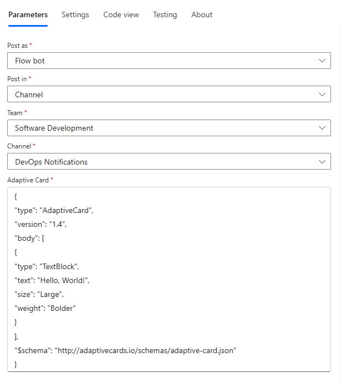
Task: Switch to the Settings tab
Action: (x=75, y=15)
